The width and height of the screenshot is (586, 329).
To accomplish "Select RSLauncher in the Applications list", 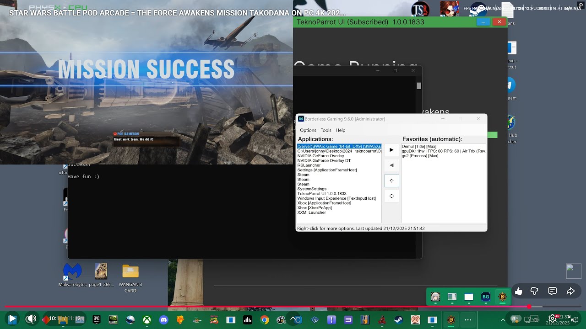I will (x=309, y=165).
